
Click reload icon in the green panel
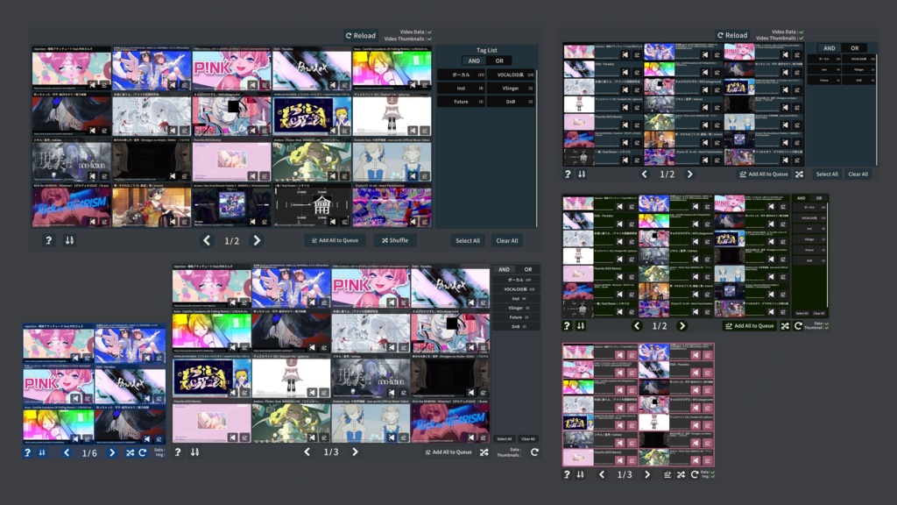tap(798, 326)
